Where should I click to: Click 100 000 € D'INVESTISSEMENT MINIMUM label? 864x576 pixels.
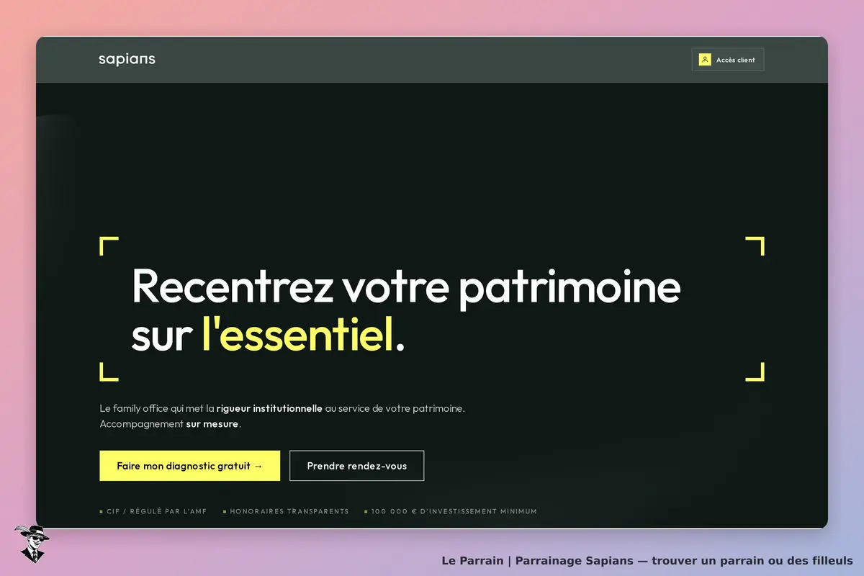454,511
